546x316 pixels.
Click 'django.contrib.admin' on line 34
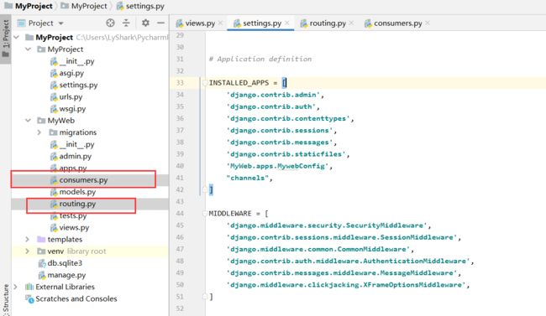[273, 95]
